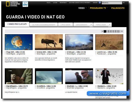Open the Sharkmen video thumbnail
The width and height of the screenshot is (133, 103).
pos(79,76)
